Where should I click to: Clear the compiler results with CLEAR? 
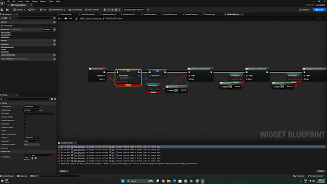pyautogui.click(x=321, y=171)
